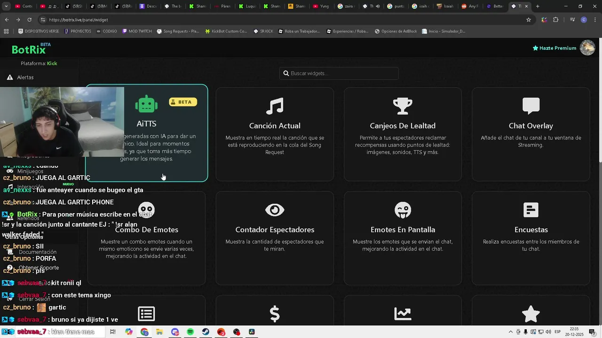
Task: Open Documentación in the sidebar
Action: coord(38,252)
